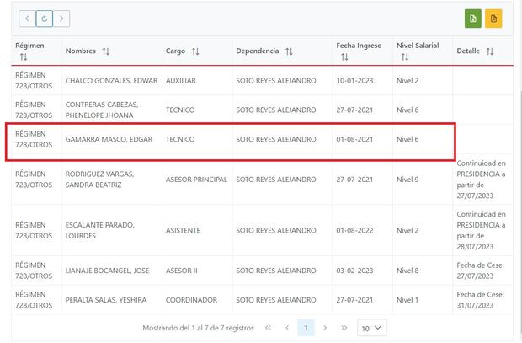Image resolution: width=522 pixels, height=343 pixels.
Task: Sort table by Nombres column arrows
Action: [x=106, y=51]
